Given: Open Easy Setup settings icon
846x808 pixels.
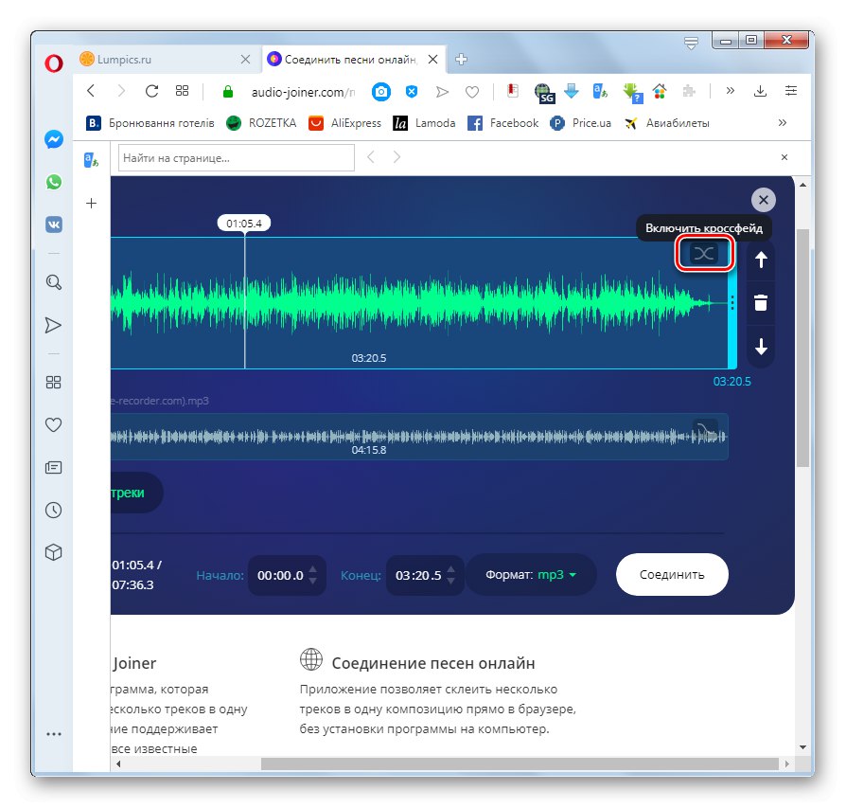Looking at the screenshot, I should pos(791,91).
